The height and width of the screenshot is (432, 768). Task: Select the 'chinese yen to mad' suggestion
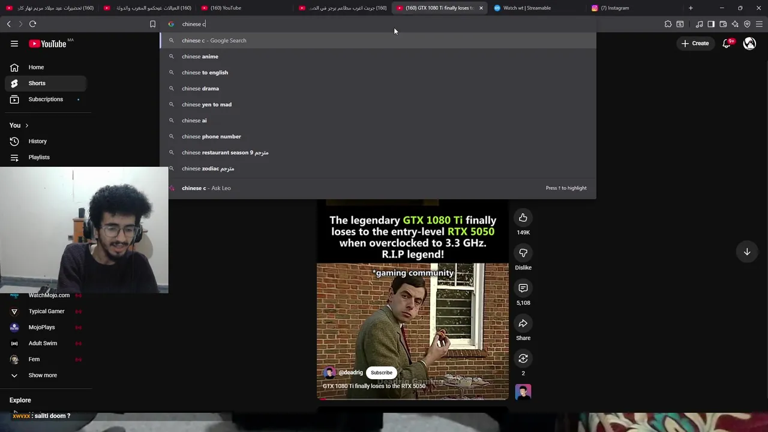pyautogui.click(x=378, y=104)
